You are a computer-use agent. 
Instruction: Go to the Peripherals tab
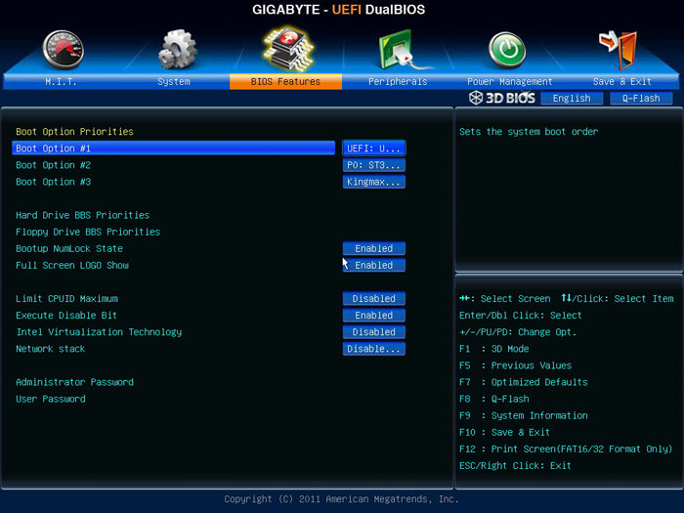[398, 81]
